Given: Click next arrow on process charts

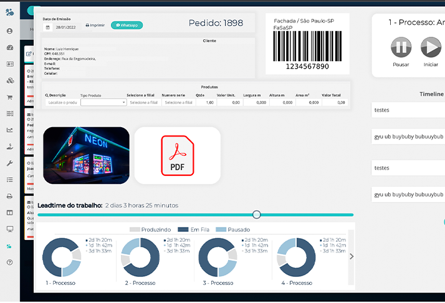Looking at the screenshot, I should 352,256.
